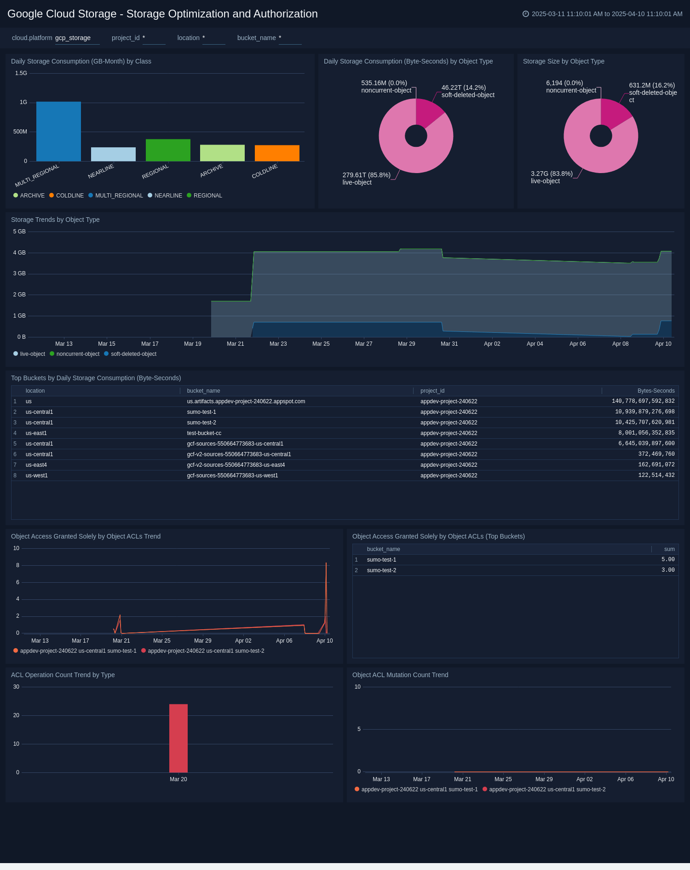This screenshot has height=870, width=690.
Task: Click the sum column header in ACLs table
Action: click(669, 549)
